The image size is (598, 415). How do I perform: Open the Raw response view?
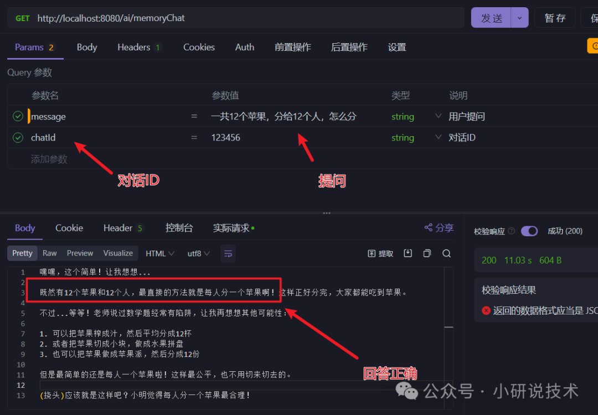click(49, 253)
